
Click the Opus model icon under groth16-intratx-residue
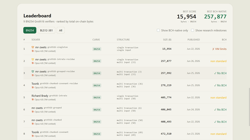coord(33,63)
